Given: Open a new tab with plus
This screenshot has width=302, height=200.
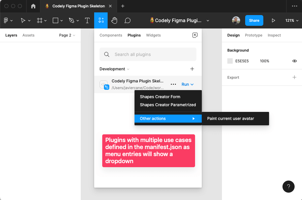Looking at the screenshot, I should pos(123,6).
